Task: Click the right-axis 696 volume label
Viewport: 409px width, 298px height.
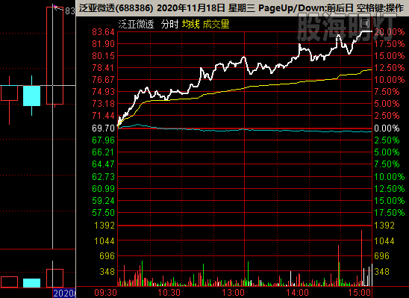Action: pos(381,256)
